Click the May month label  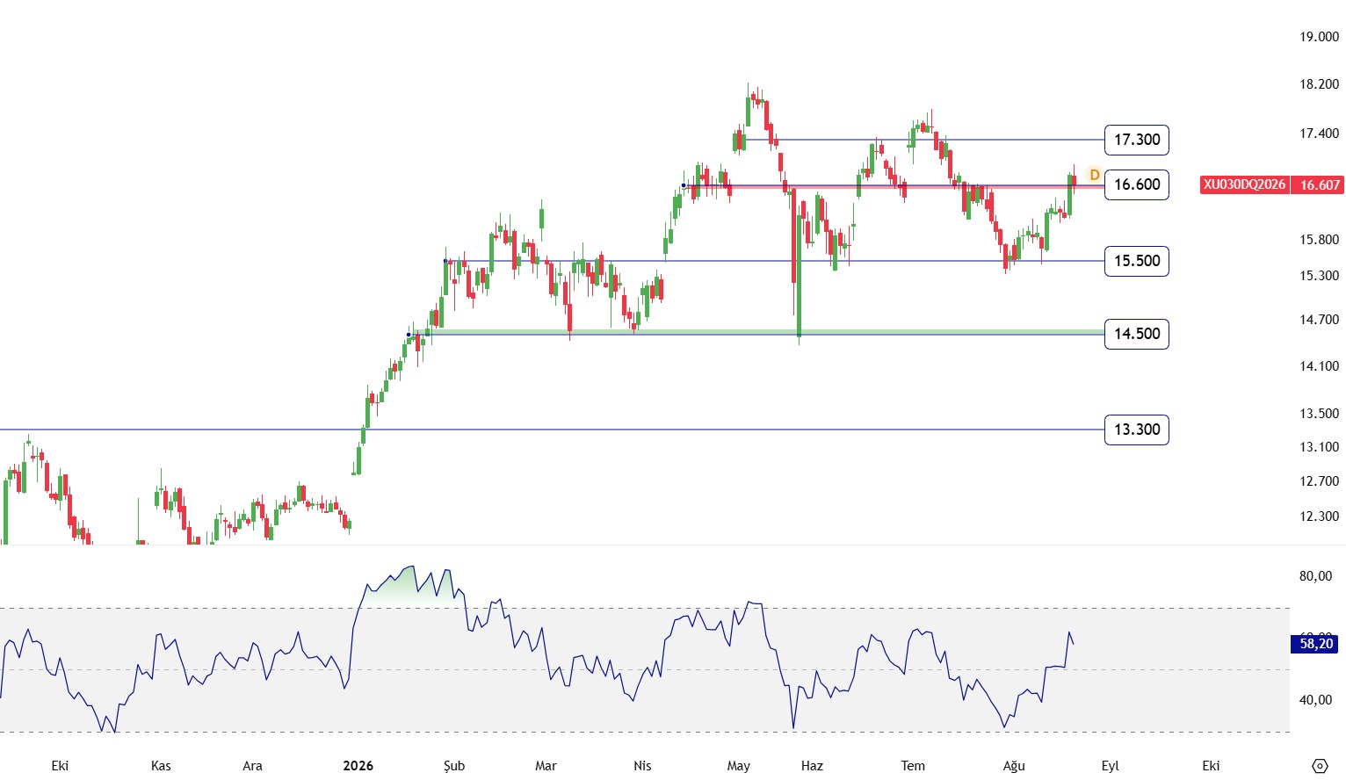pyautogui.click(x=739, y=766)
